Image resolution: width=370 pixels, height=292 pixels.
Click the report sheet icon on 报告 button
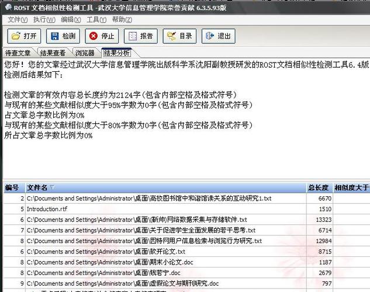pyautogui.click(x=133, y=36)
